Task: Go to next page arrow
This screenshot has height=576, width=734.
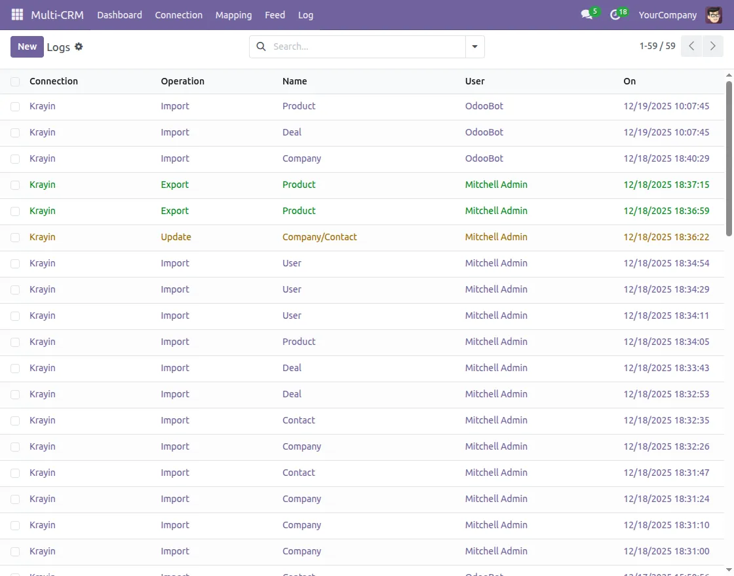Action: (713, 46)
